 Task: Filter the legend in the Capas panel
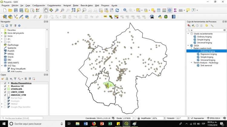pos(15,79)
